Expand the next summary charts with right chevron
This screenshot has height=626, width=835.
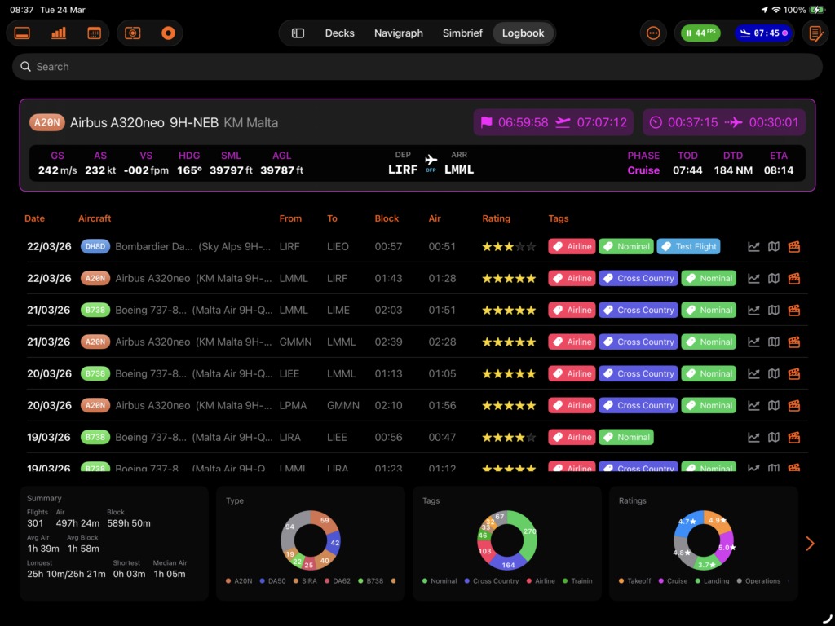point(810,544)
